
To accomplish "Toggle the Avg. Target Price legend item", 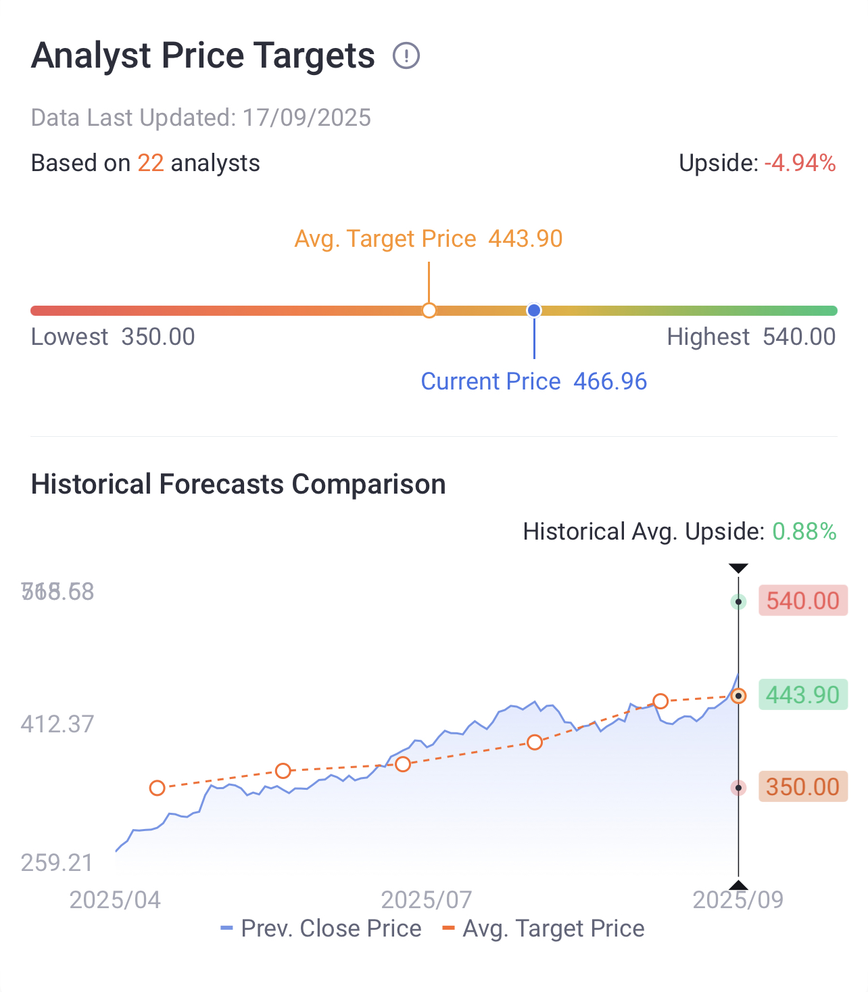I will 543,928.
